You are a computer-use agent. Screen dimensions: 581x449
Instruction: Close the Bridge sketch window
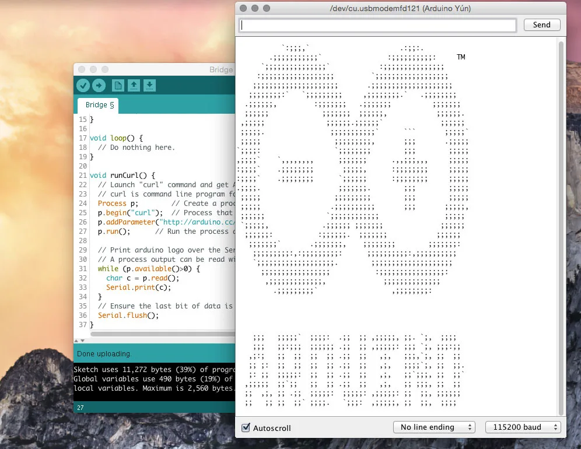82,69
